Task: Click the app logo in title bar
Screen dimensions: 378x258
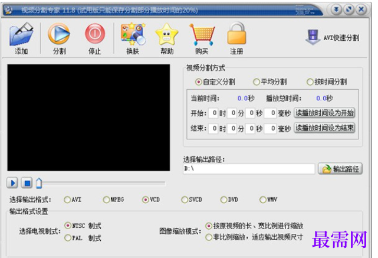Action: tap(9, 10)
